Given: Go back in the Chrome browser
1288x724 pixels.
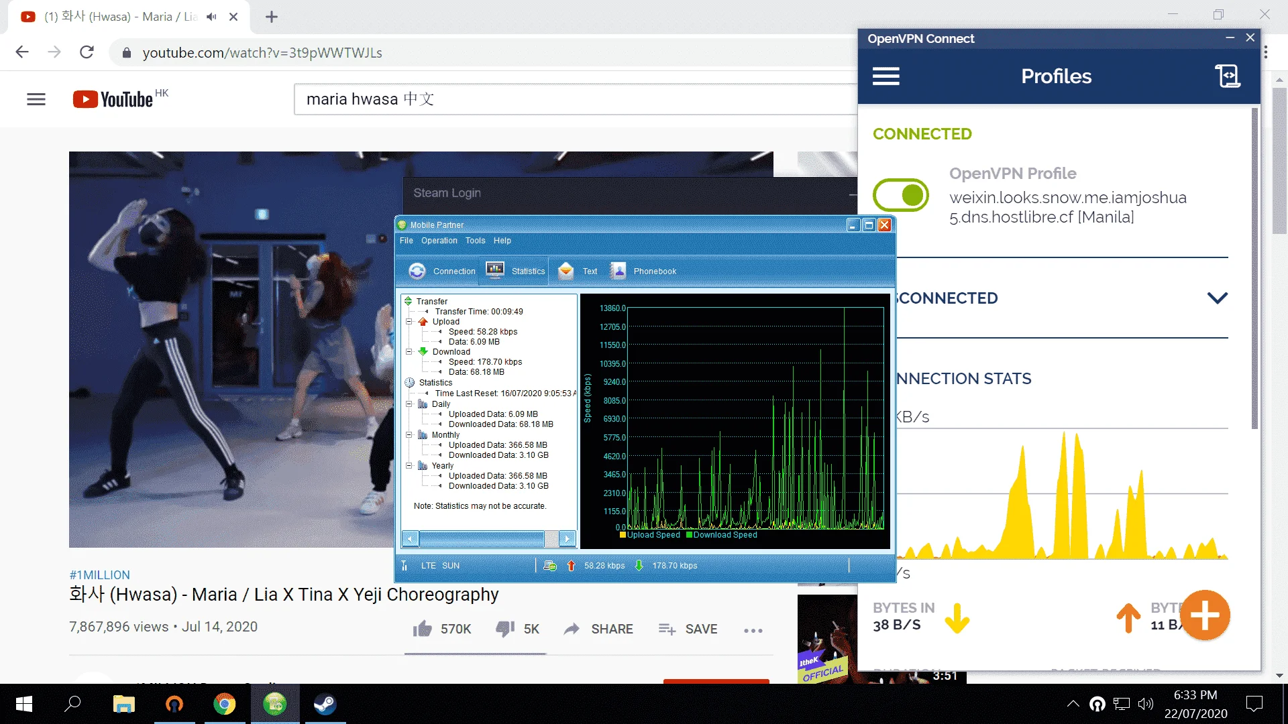Looking at the screenshot, I should click(22, 52).
